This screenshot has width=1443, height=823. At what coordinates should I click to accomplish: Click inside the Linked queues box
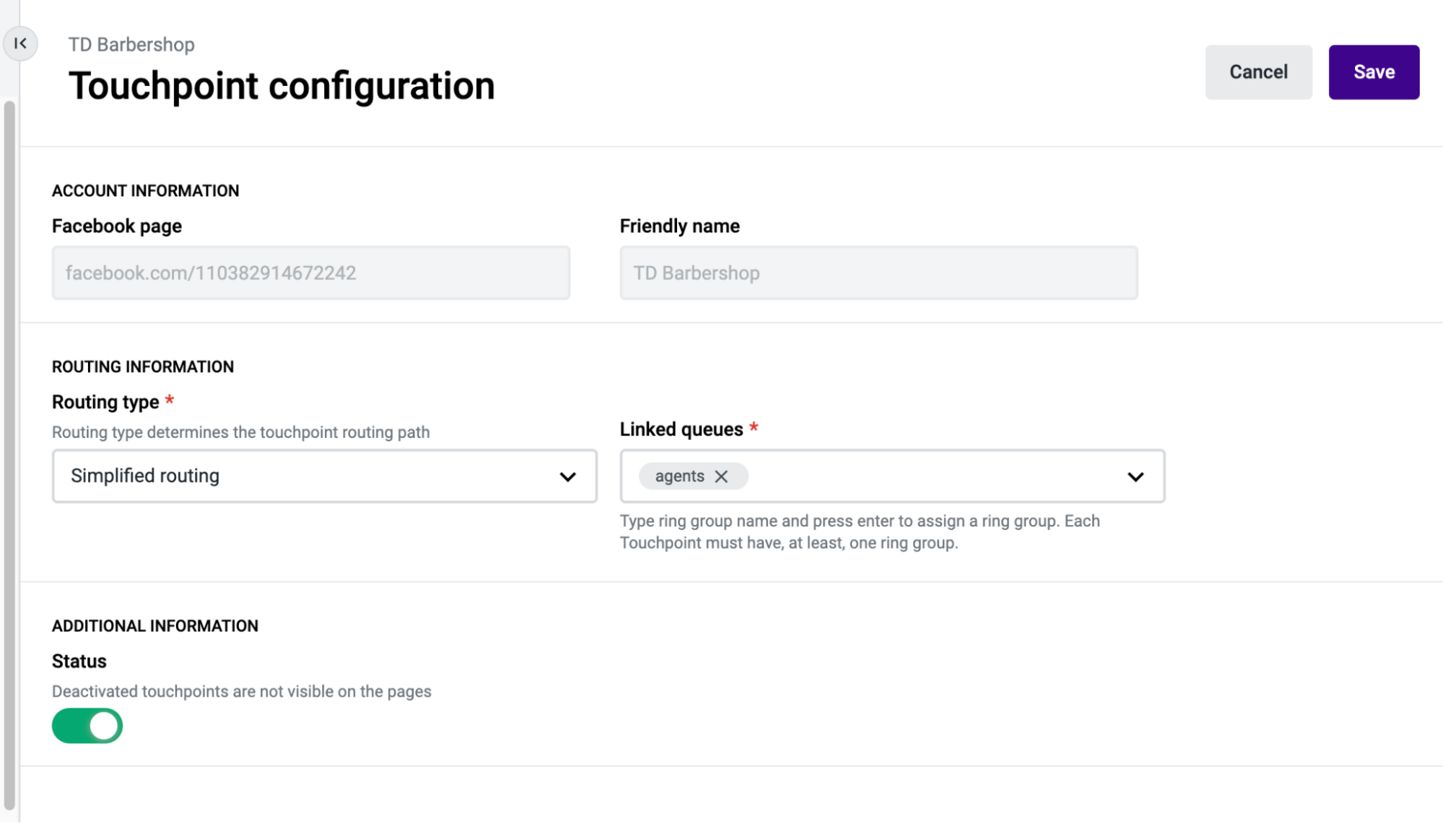click(931, 476)
